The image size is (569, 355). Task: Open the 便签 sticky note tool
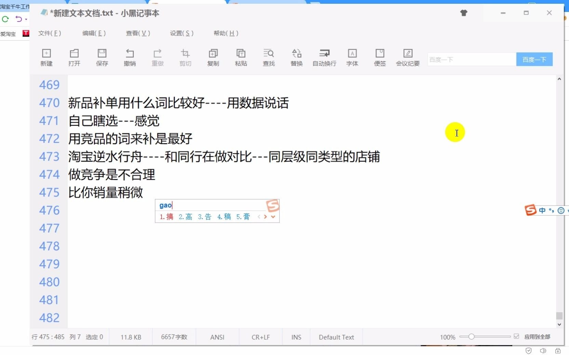pyautogui.click(x=380, y=57)
